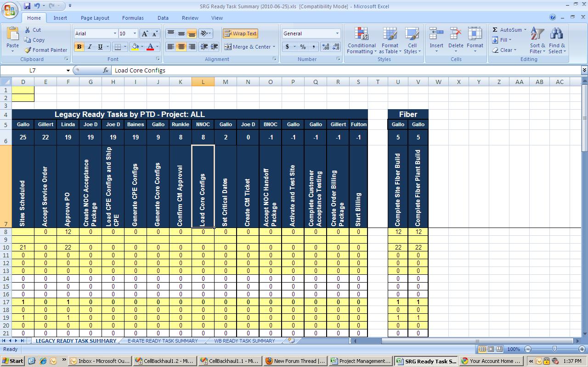Decrease decimal places
Screen dimensions: 588x367
pos(336,47)
